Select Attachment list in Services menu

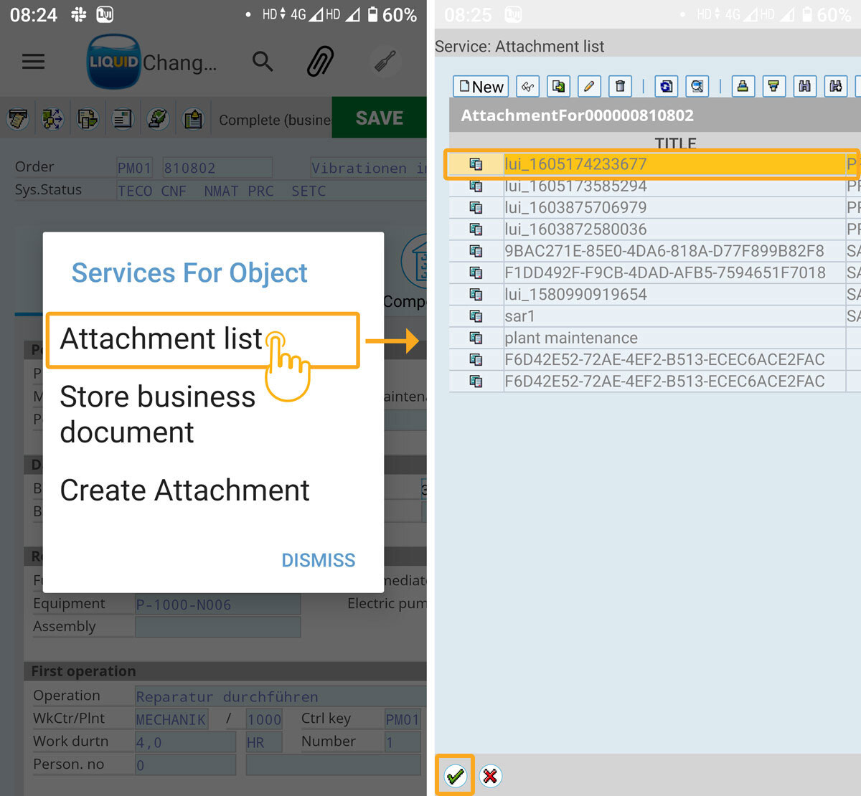click(x=162, y=339)
